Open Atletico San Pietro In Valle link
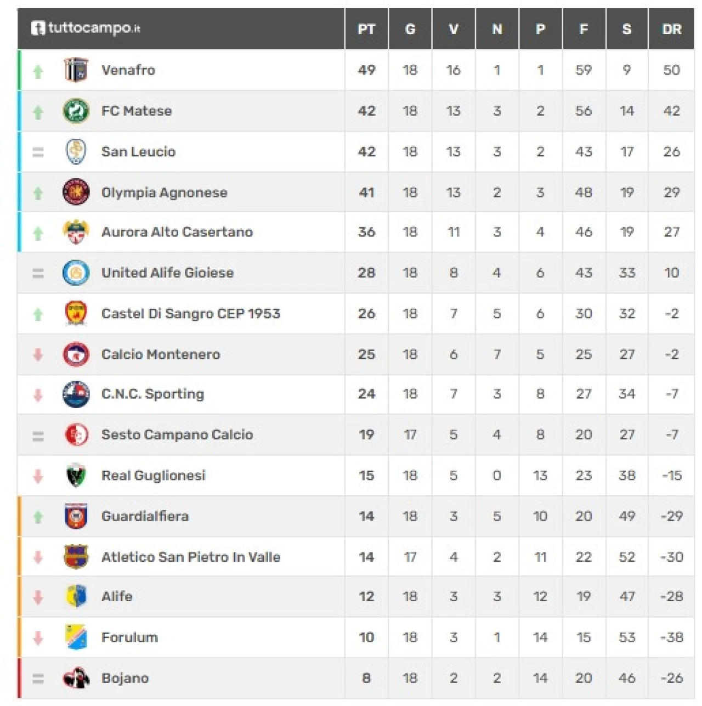This screenshot has width=702, height=706. coord(190,557)
